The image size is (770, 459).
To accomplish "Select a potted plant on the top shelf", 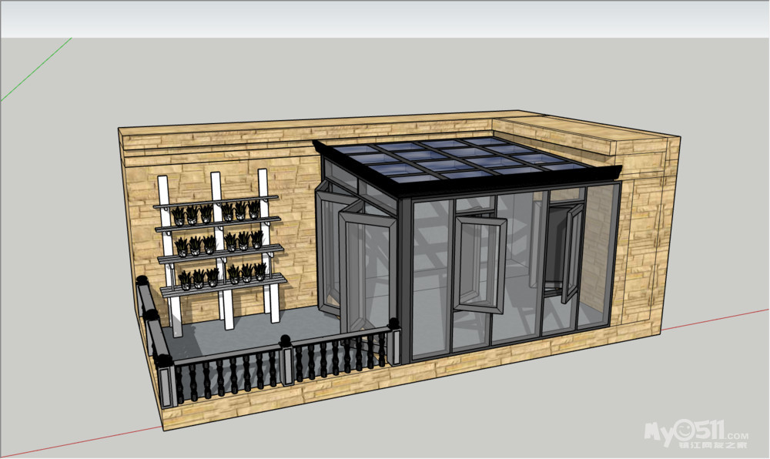I will [206, 213].
